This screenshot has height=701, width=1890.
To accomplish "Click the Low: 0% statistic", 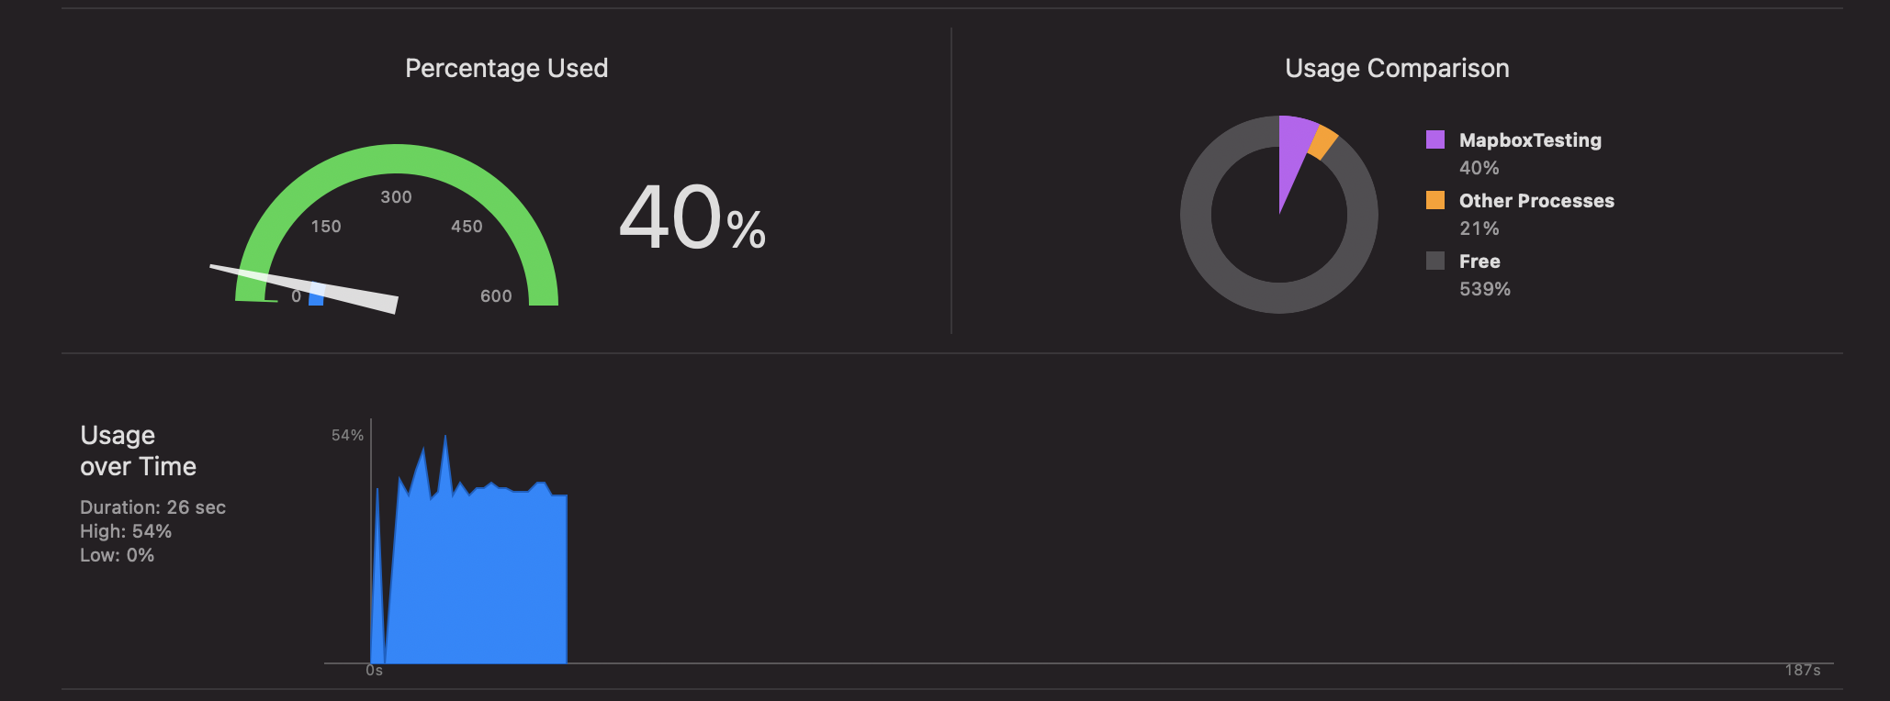I will coord(117,554).
